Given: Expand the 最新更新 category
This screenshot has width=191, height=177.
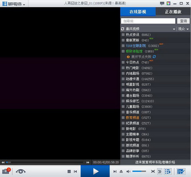Looking at the screenshot, I should pos(123,40).
